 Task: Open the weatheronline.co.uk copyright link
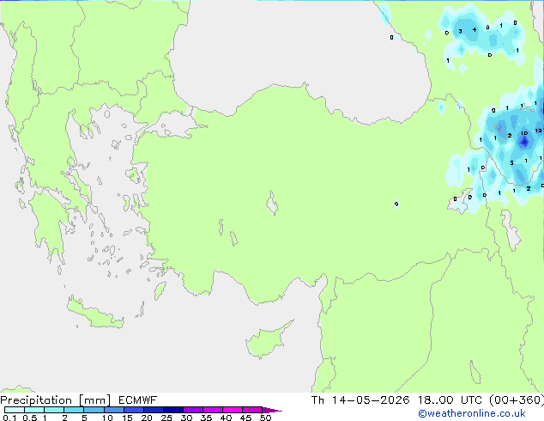471,413
